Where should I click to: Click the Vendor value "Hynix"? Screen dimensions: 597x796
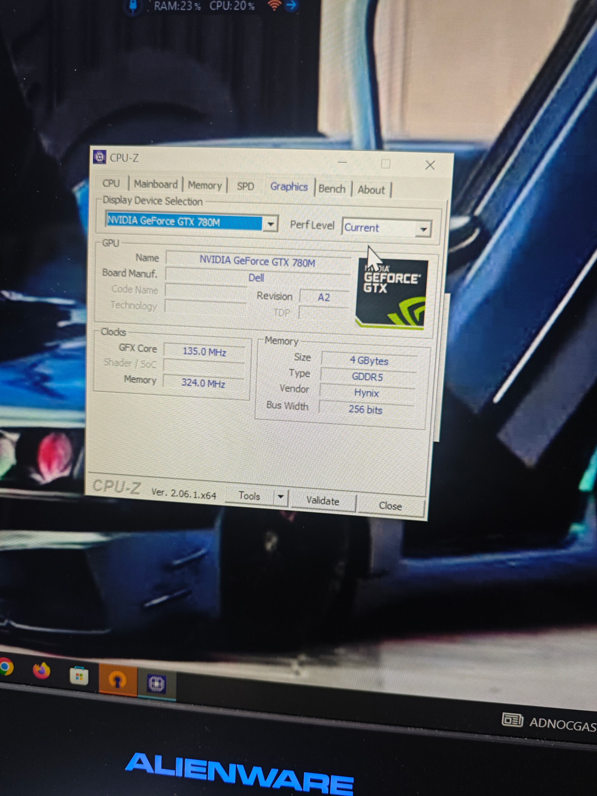pos(367,393)
